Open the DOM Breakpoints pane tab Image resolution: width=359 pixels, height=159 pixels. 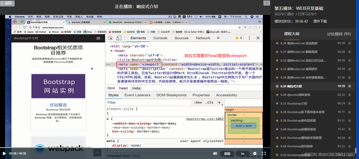172,95
